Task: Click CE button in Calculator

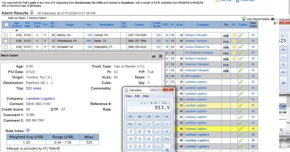Action: coord(140,124)
